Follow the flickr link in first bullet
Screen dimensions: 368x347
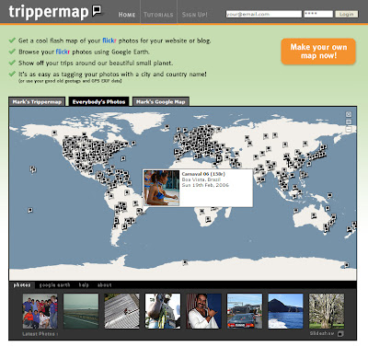point(109,40)
